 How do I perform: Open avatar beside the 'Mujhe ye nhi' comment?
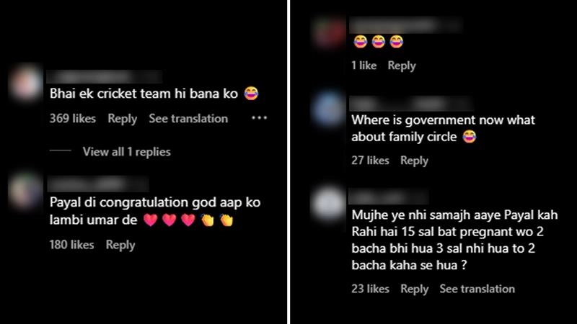click(x=328, y=204)
